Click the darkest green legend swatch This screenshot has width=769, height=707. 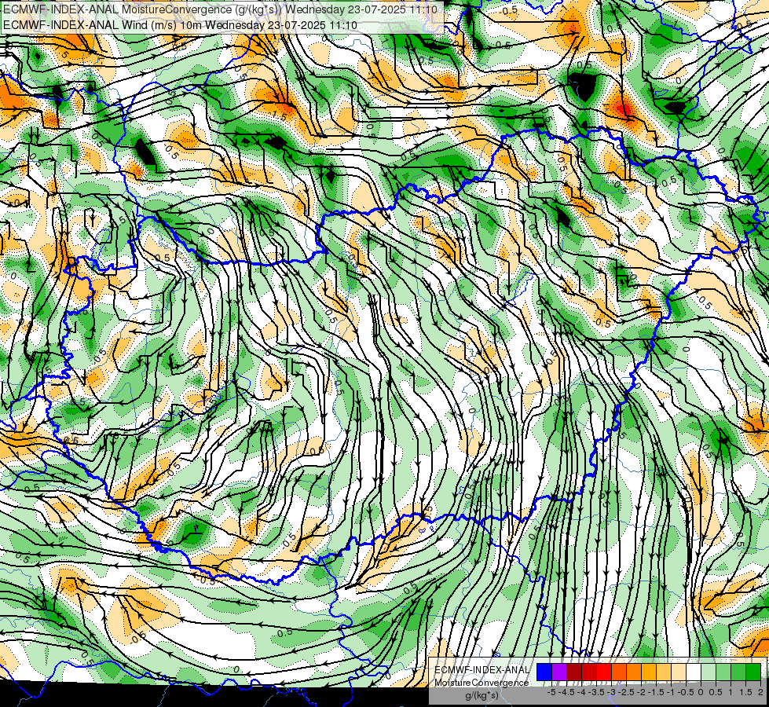coord(753,672)
